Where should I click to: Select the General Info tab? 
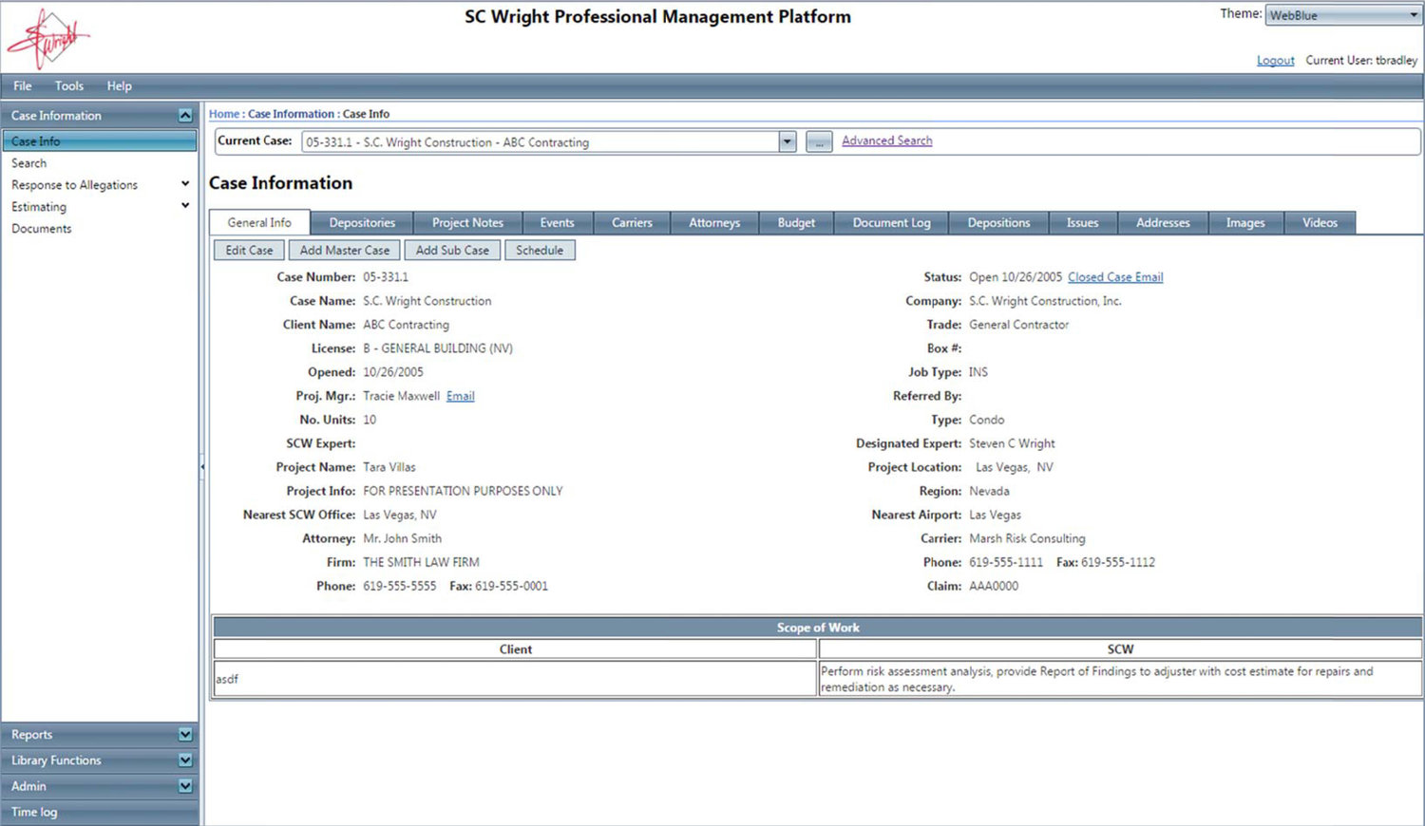pyautogui.click(x=259, y=222)
